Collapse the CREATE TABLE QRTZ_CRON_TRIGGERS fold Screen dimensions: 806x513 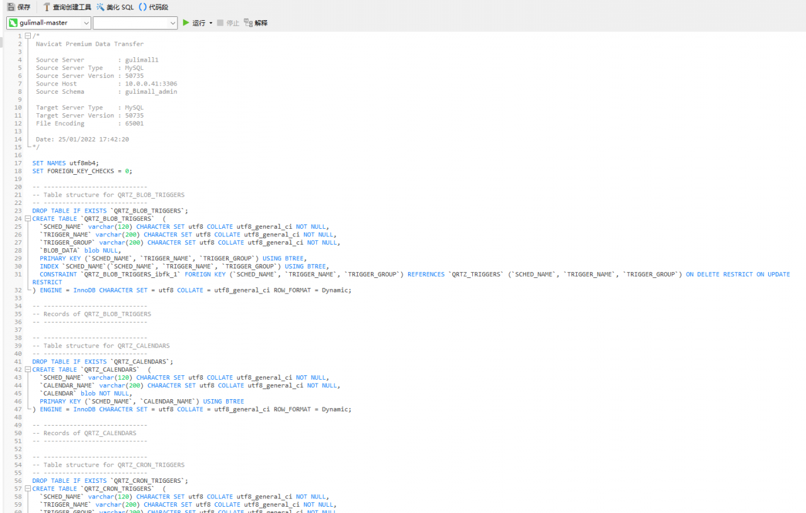(x=28, y=488)
